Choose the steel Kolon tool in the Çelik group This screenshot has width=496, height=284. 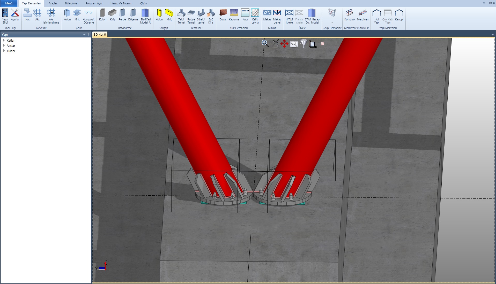[x=67, y=15]
